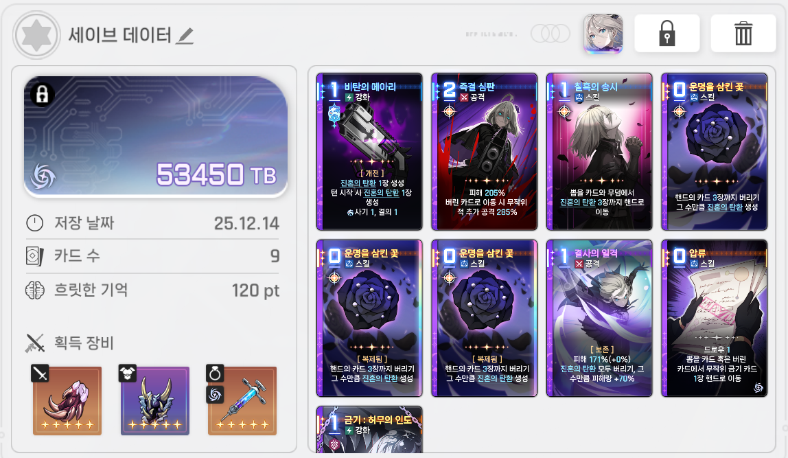
Task: Click the 53450 TB save data banner
Action: pyautogui.click(x=156, y=136)
